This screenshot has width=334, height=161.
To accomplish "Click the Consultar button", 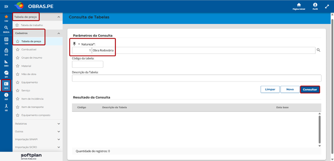I will coord(310,90).
